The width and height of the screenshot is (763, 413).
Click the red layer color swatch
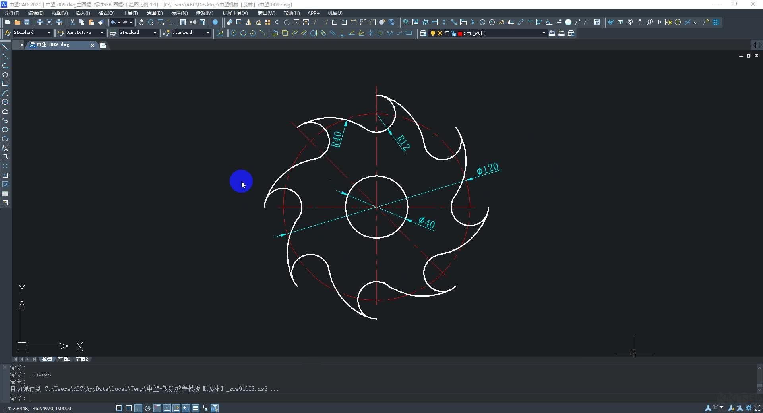[460, 34]
